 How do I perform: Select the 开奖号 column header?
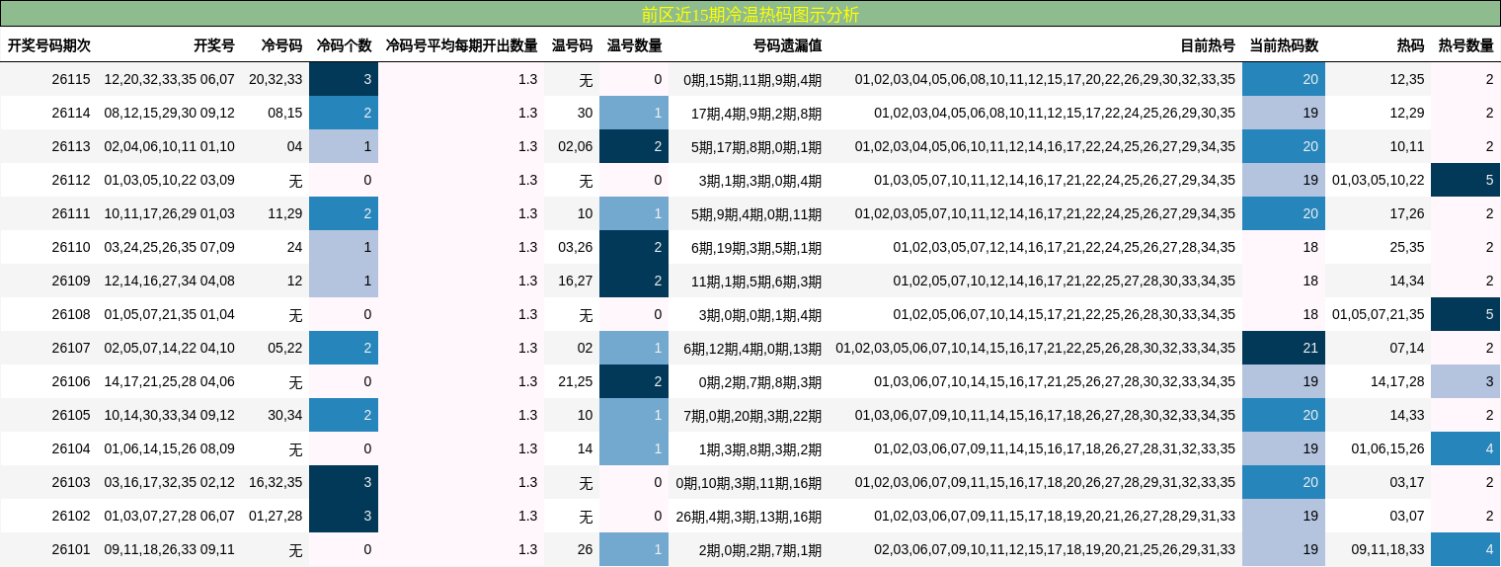(214, 45)
